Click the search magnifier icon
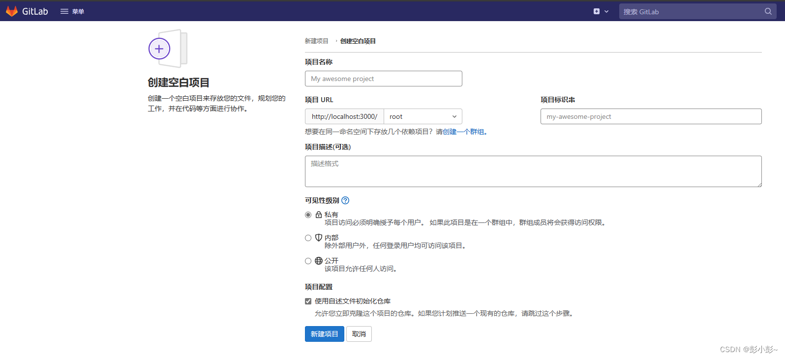Image resolution: width=785 pixels, height=358 pixels. pos(768,11)
